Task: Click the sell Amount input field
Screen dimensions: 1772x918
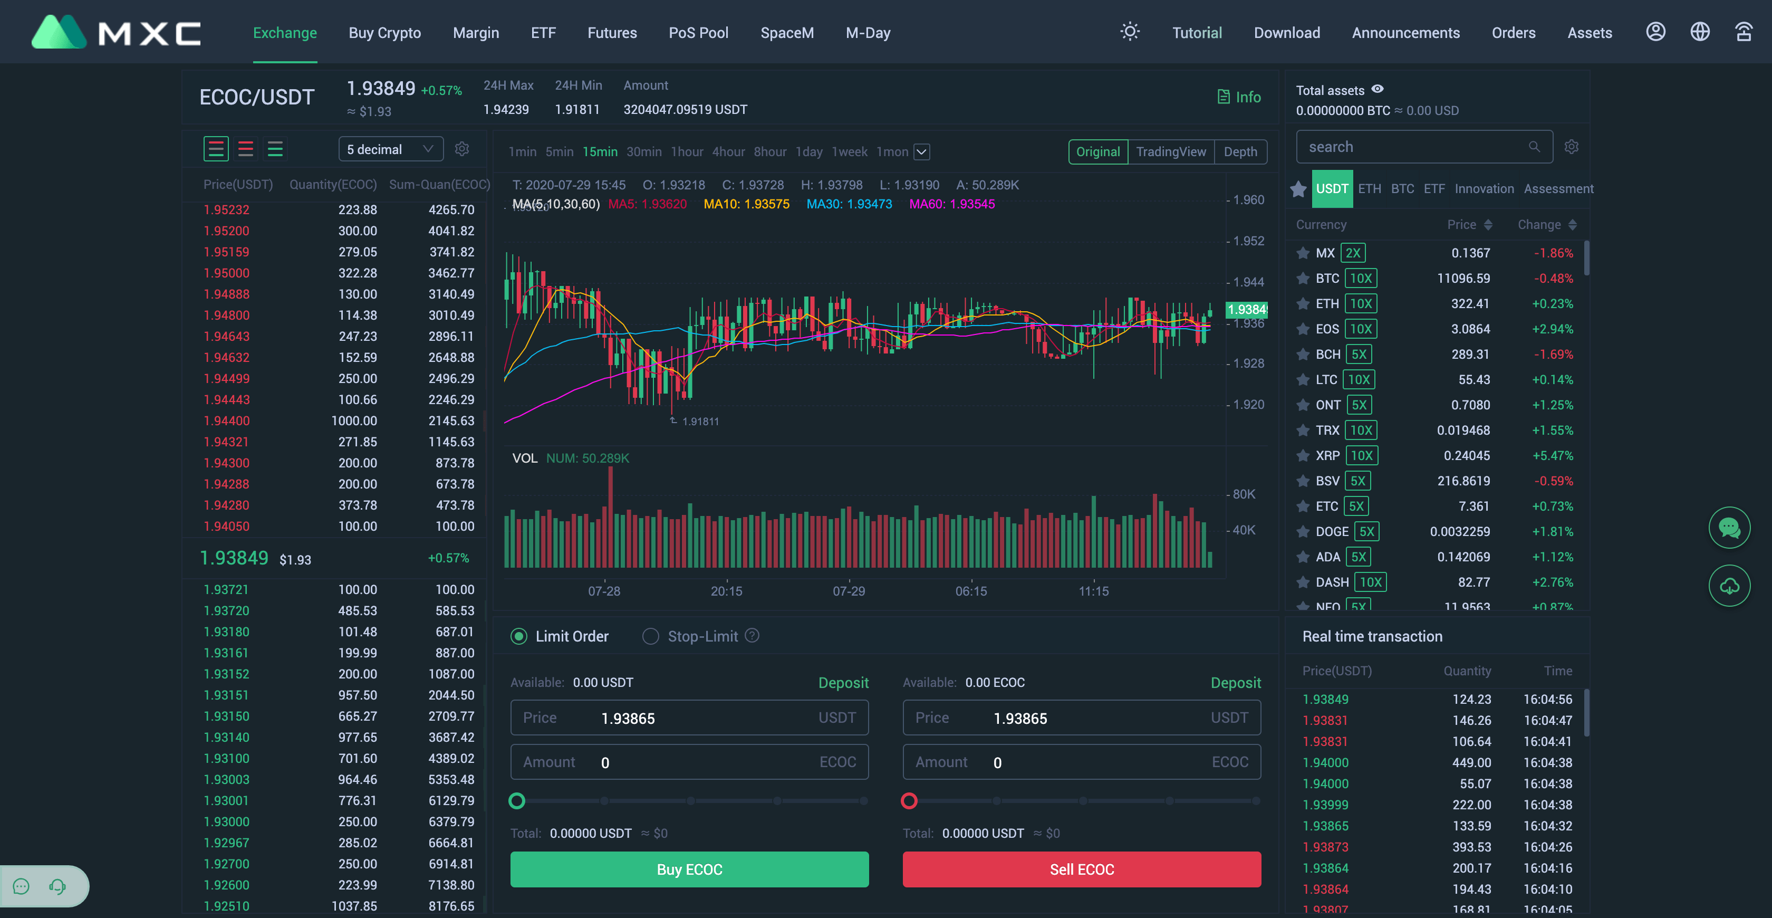Action: click(x=1081, y=762)
